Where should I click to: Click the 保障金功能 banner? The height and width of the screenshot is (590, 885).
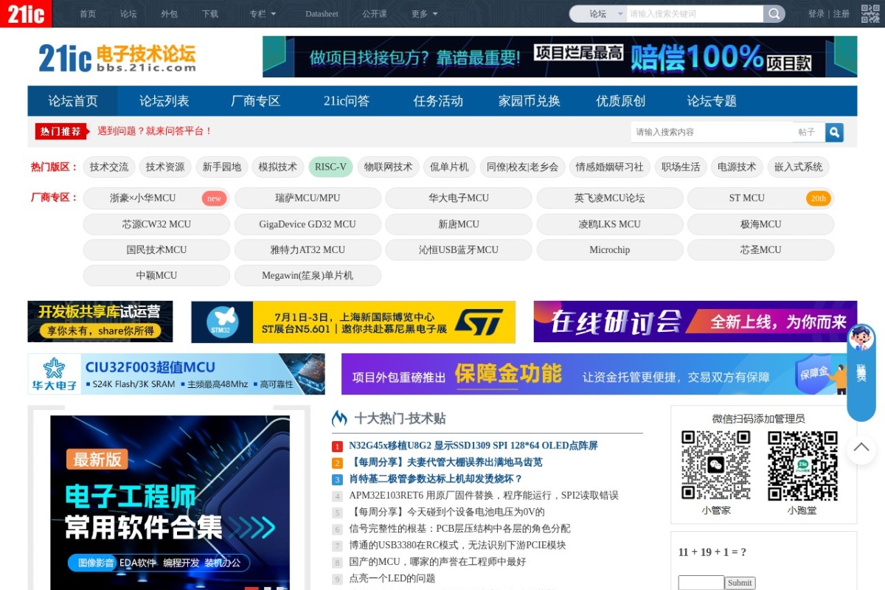(x=599, y=374)
